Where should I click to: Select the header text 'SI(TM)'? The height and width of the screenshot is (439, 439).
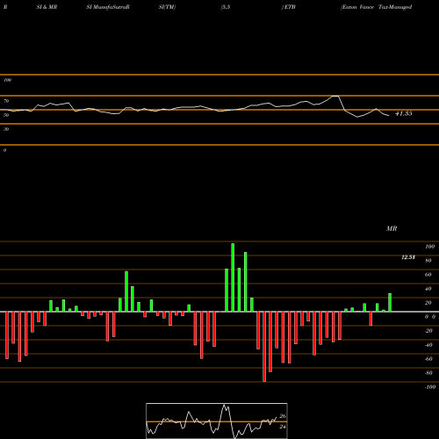coord(167,7)
